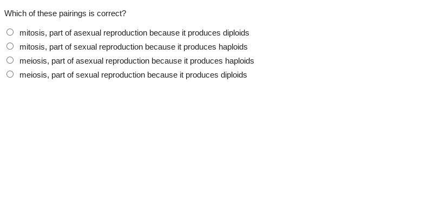Click the answer text 'meiosis, part of asexual reproduction'
The height and width of the screenshot is (207, 428).
click(84, 61)
